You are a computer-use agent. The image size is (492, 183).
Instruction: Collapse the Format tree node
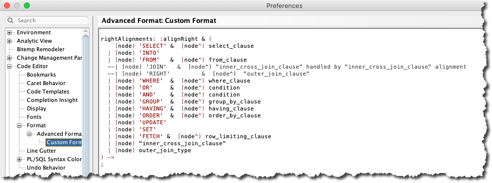19,125
